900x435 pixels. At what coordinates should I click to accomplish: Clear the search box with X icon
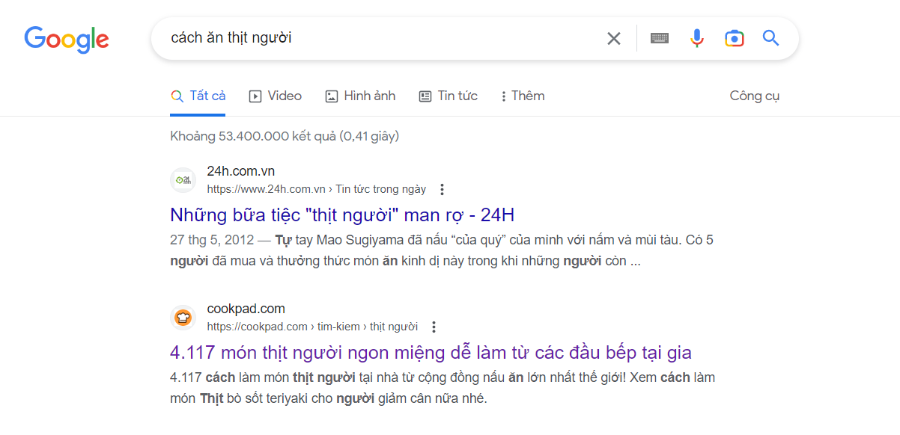(x=614, y=38)
